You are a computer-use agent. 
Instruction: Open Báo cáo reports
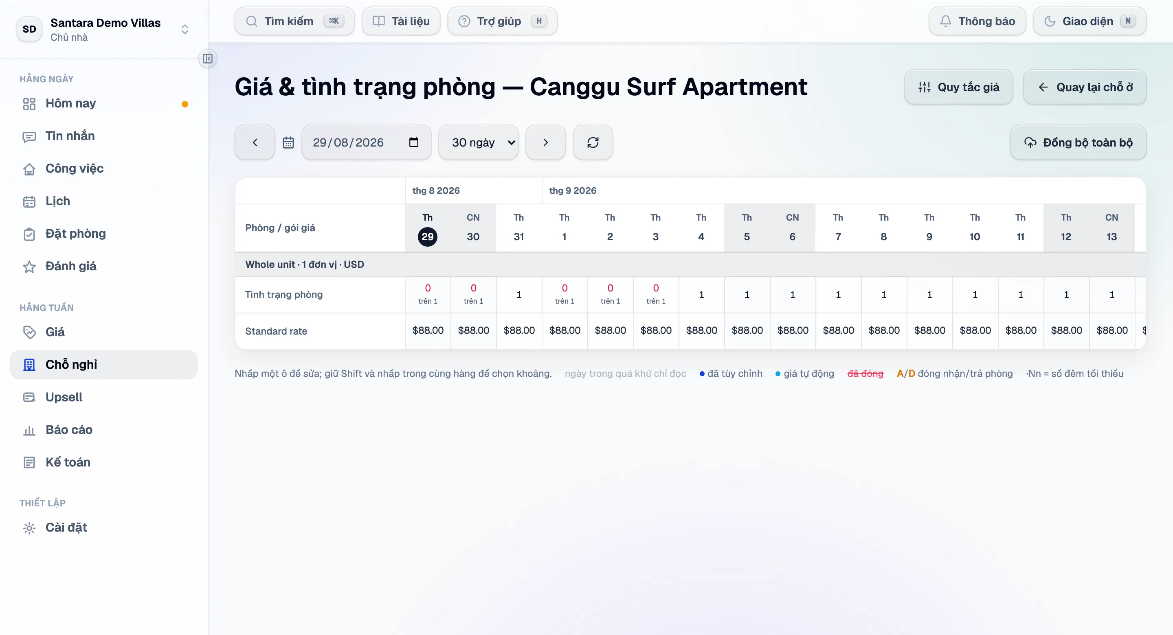click(104, 430)
